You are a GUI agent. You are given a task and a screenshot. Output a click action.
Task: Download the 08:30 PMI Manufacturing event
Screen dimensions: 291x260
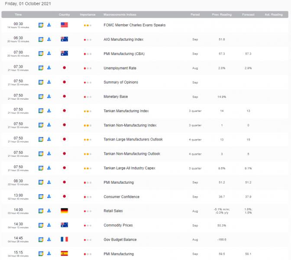[x=49, y=182]
